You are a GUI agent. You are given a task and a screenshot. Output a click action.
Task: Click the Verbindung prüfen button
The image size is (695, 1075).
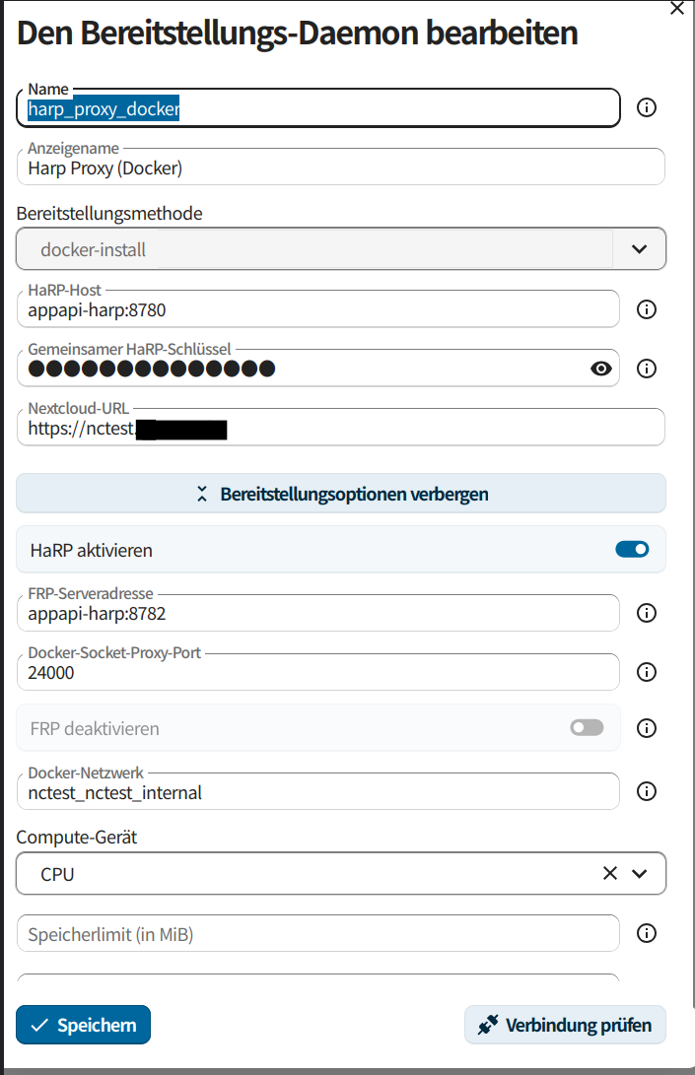565,1025
